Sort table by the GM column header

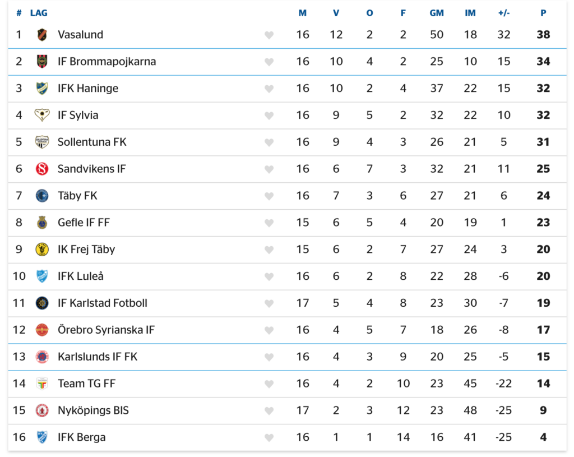point(437,13)
